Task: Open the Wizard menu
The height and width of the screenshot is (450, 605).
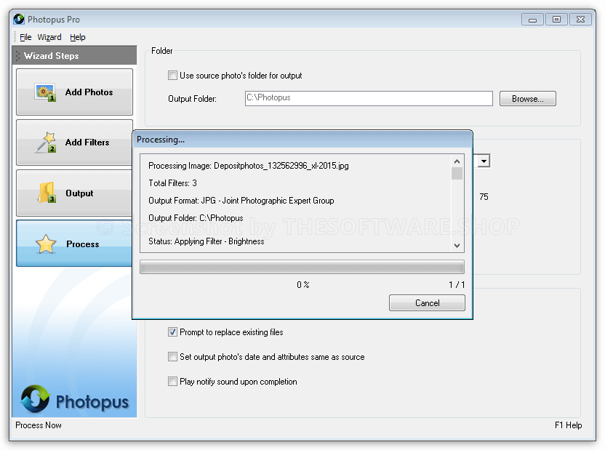Action: (x=49, y=37)
